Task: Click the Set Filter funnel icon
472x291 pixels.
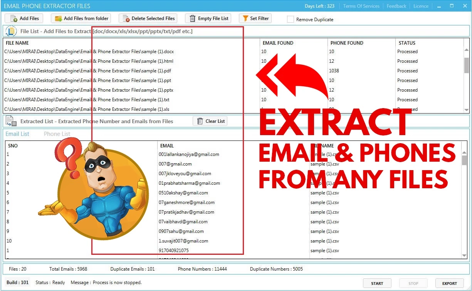Action: point(245,18)
